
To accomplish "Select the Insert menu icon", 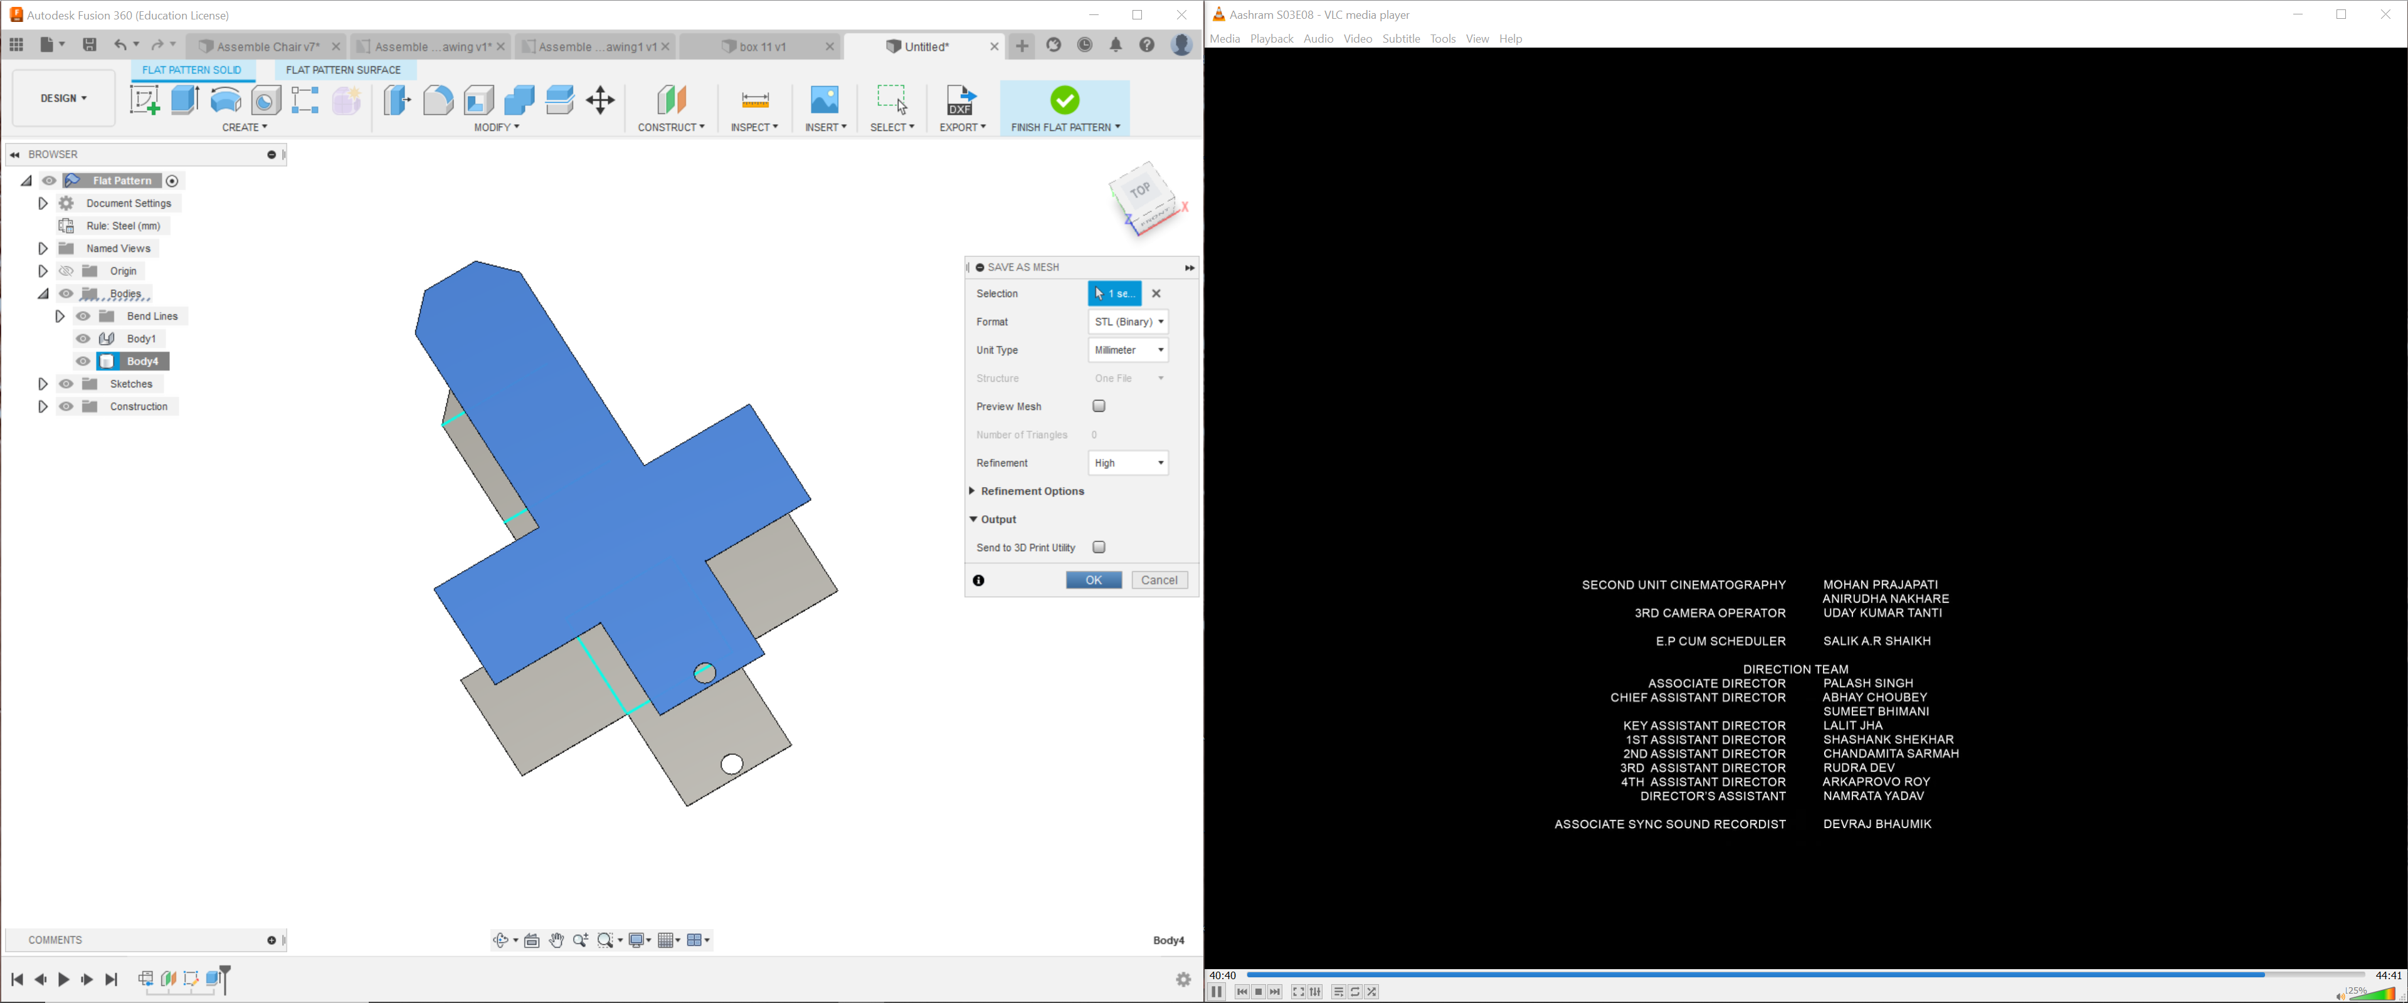I will pos(825,100).
